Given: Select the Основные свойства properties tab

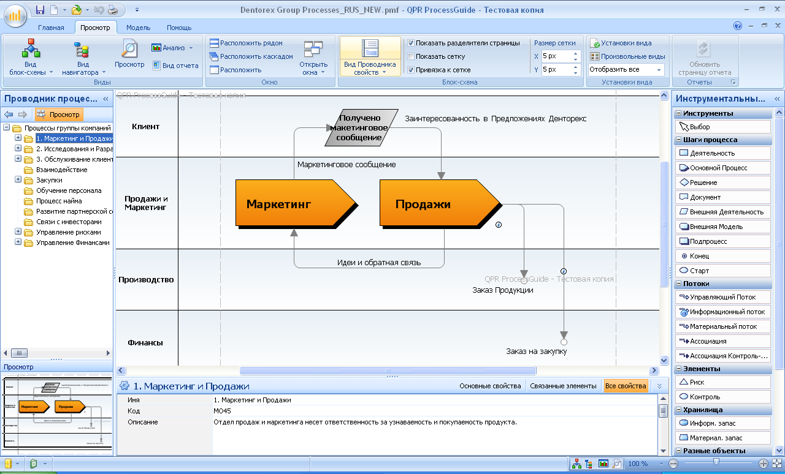Looking at the screenshot, I should (490, 386).
